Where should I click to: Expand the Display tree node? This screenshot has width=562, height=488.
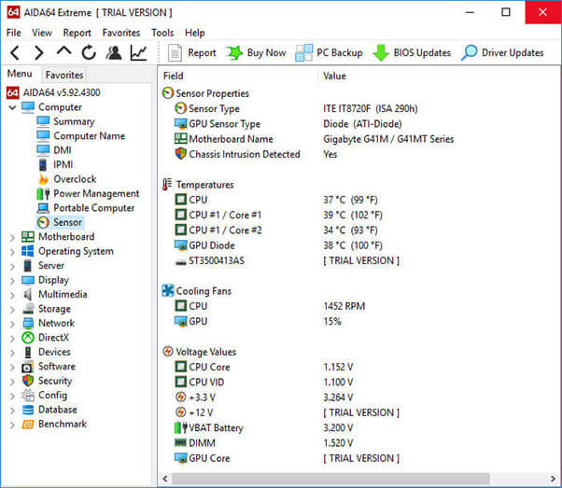12,280
